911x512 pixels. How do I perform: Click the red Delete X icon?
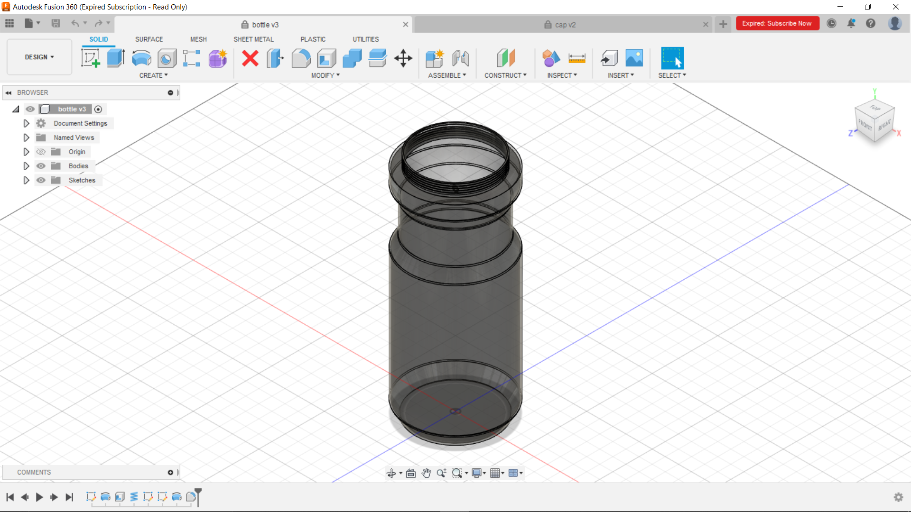coord(250,58)
